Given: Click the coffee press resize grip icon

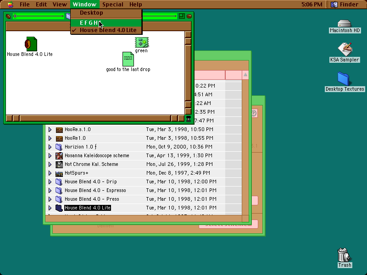Looking at the screenshot, I should coord(189,119).
